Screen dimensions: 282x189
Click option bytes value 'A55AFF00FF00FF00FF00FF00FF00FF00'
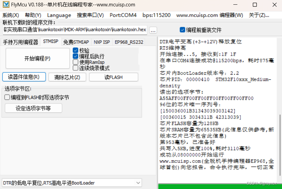[206, 98]
